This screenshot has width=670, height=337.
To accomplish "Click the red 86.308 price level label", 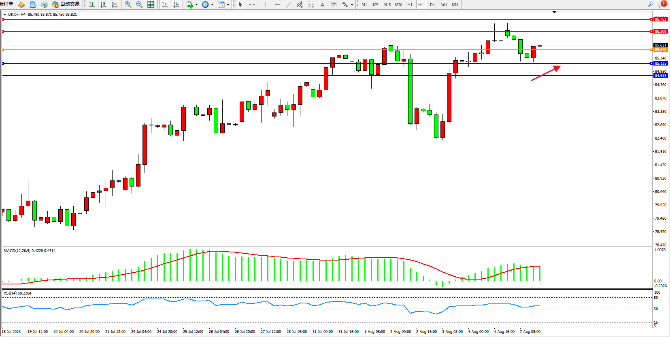I will pyautogui.click(x=660, y=32).
